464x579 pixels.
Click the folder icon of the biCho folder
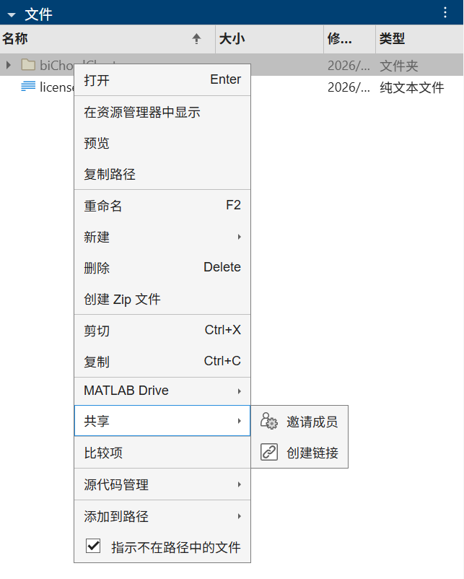tap(28, 65)
